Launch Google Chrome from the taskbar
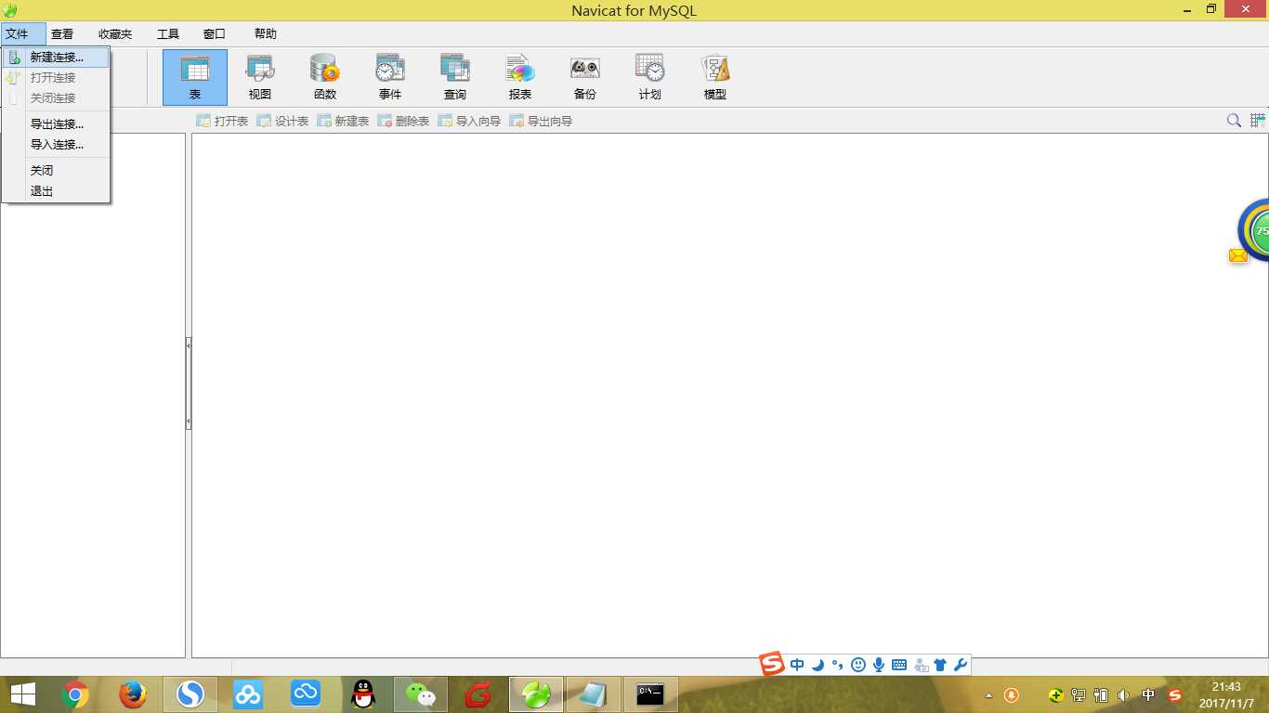The width and height of the screenshot is (1269, 713). pyautogui.click(x=75, y=694)
